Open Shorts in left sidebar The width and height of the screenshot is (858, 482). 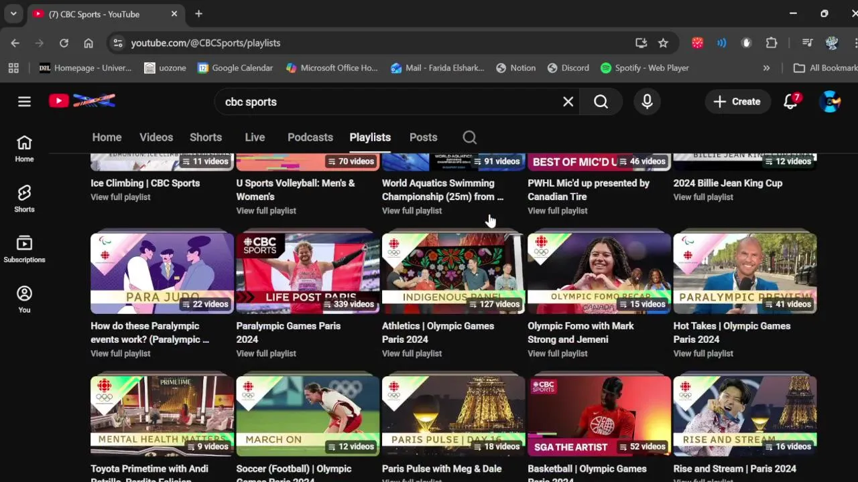(x=24, y=199)
